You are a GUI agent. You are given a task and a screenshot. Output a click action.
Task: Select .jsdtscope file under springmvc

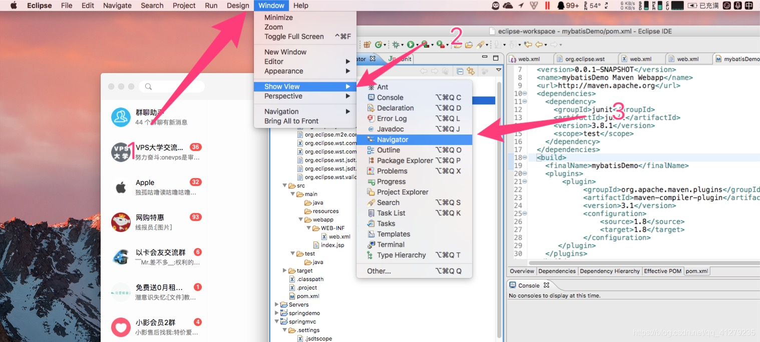[314, 338]
